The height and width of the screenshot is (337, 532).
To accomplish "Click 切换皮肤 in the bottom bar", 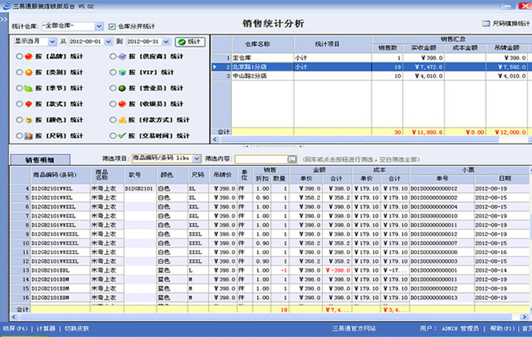I will coord(76,328).
